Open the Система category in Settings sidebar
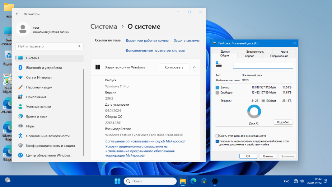This screenshot has height=187, width=332. coord(49,58)
